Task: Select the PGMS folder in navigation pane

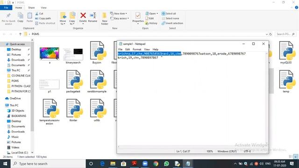Action: (15, 81)
